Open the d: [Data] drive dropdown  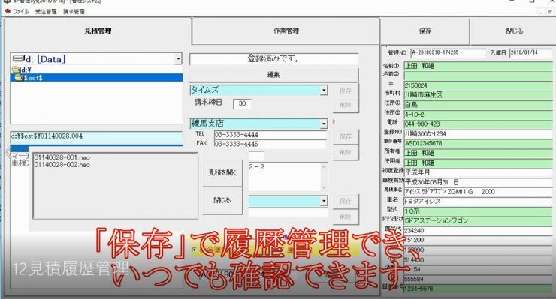coord(178,58)
